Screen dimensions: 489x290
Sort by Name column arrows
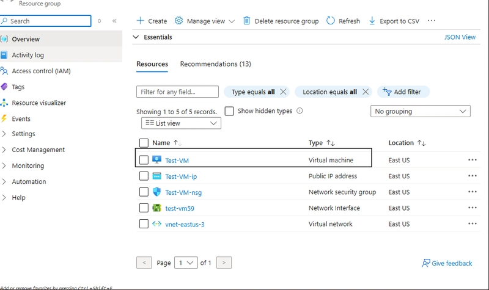coord(177,143)
